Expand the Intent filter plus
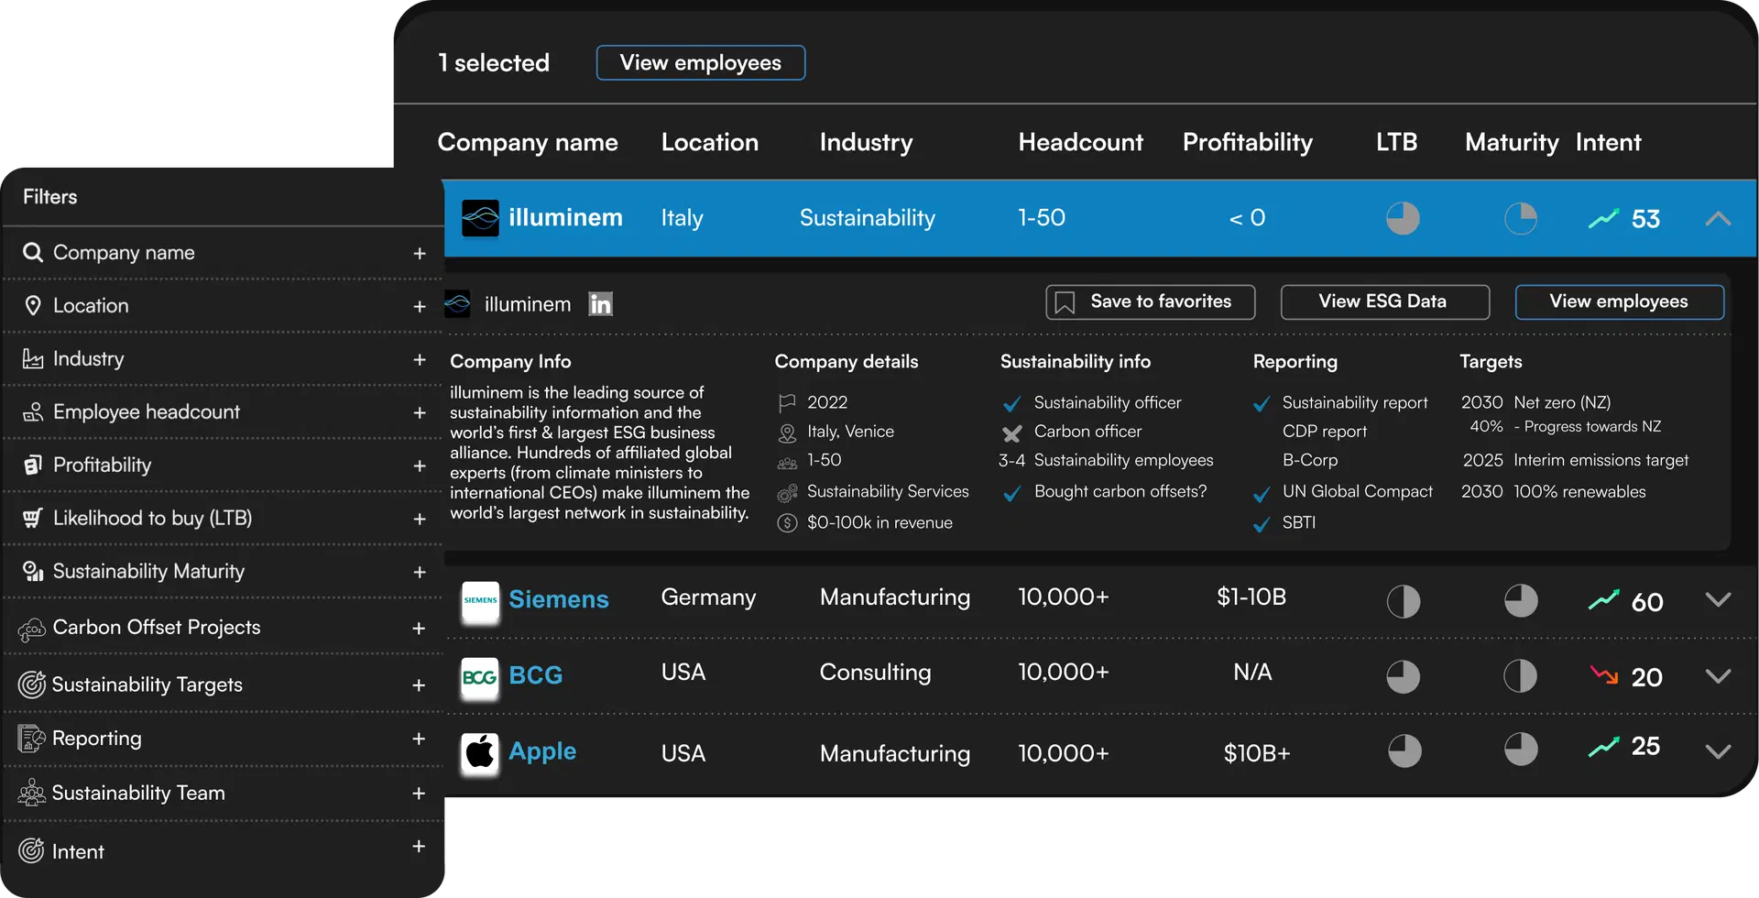The width and height of the screenshot is (1759, 898). (x=419, y=847)
